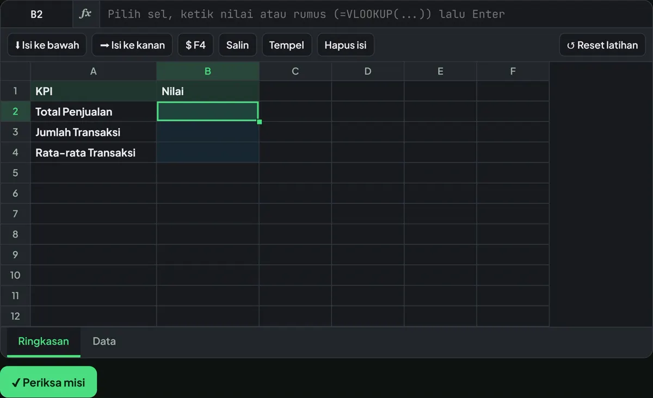Select cell B12
The height and width of the screenshot is (398, 653).
[x=208, y=316]
